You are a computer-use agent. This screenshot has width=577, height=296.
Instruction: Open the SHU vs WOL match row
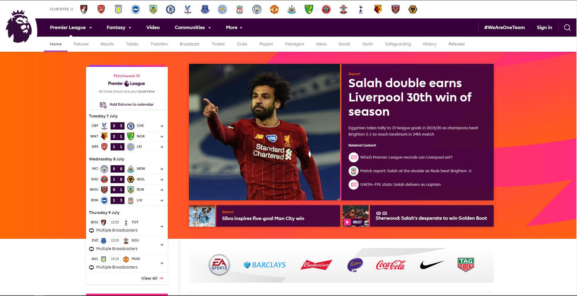[x=127, y=179]
